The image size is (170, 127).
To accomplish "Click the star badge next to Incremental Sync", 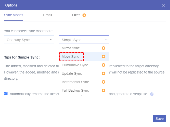I will click(103, 82).
